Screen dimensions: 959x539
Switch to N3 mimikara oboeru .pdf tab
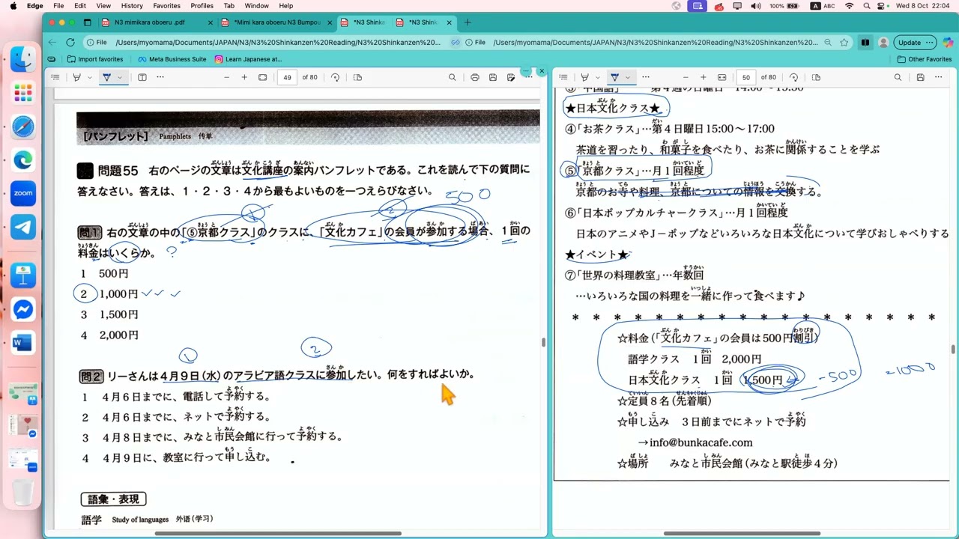point(157,22)
